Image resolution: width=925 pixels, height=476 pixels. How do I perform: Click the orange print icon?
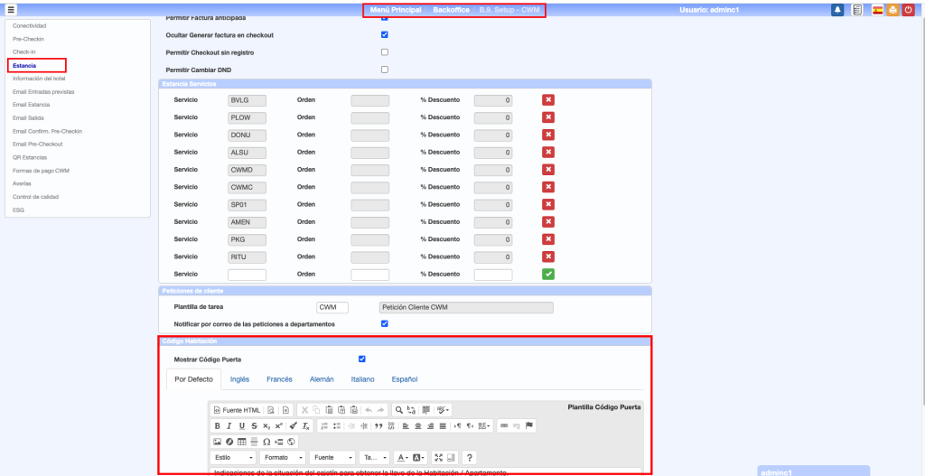click(x=892, y=10)
